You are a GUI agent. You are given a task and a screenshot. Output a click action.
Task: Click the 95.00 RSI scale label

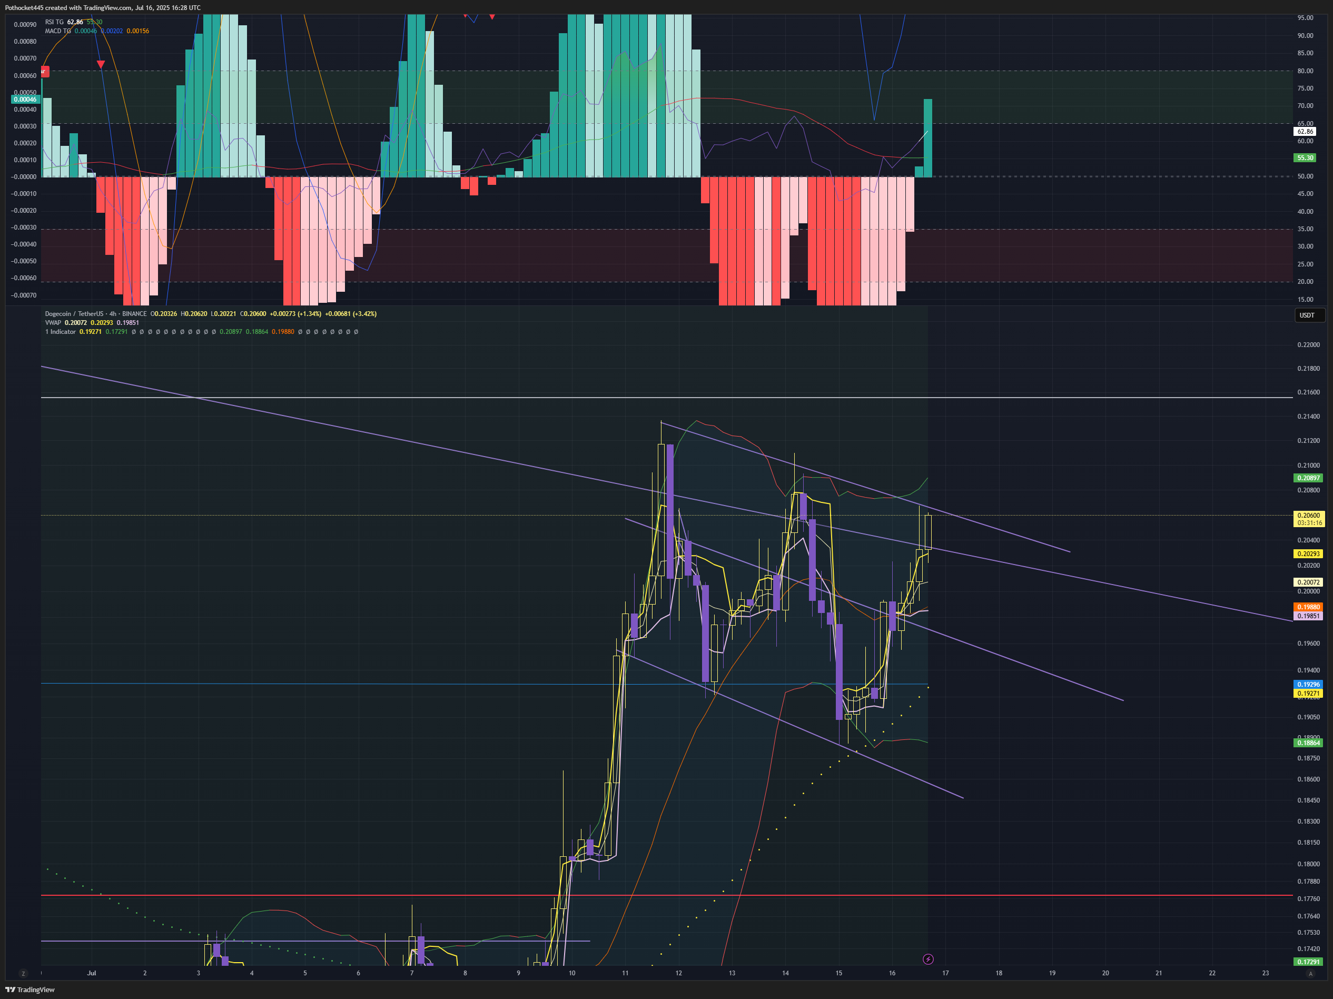[x=1305, y=18]
